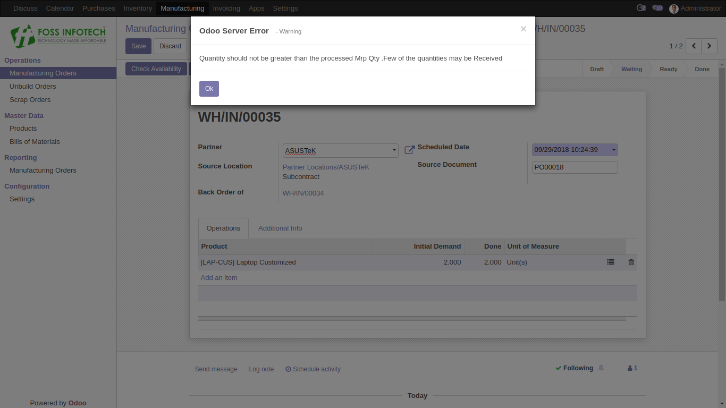Open the Calendar menu

[60, 8]
